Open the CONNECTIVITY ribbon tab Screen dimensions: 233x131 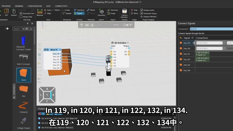[x=61, y=6]
